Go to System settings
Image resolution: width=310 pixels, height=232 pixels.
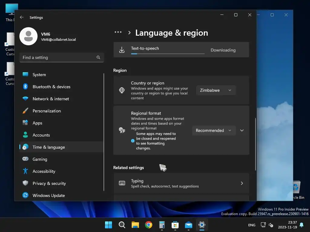pyautogui.click(x=61, y=75)
